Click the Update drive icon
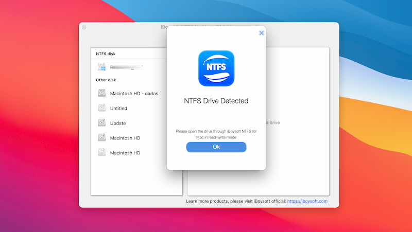 point(101,122)
